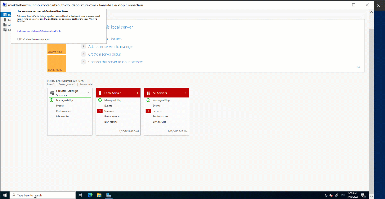Click File and Storage Services tile icon
This screenshot has height=199, width=385.
52,93
